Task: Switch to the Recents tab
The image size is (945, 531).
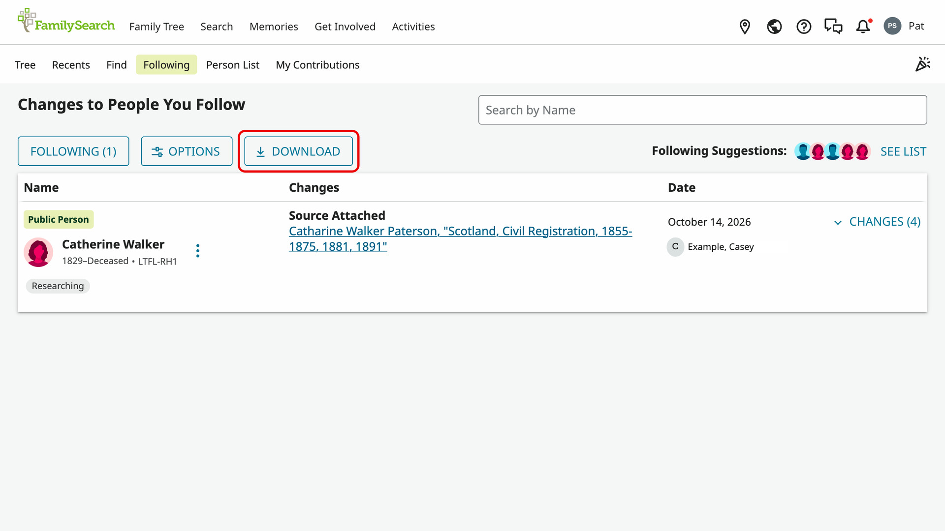Action: pyautogui.click(x=71, y=65)
